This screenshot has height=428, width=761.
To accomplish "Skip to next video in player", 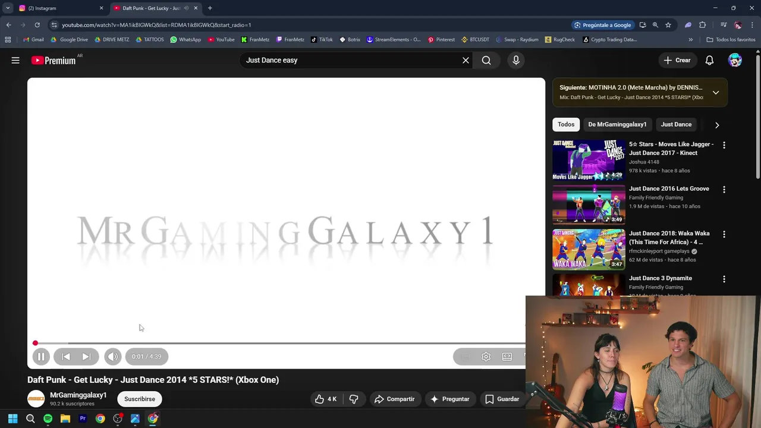I will click(86, 357).
